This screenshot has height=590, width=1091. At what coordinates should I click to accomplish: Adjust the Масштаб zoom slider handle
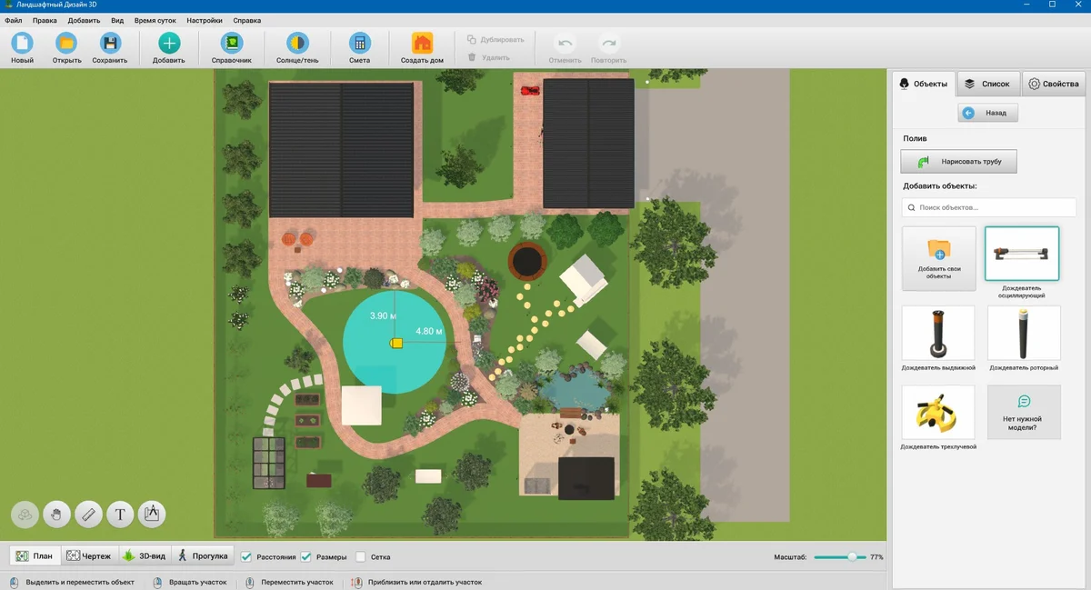pyautogui.click(x=852, y=556)
